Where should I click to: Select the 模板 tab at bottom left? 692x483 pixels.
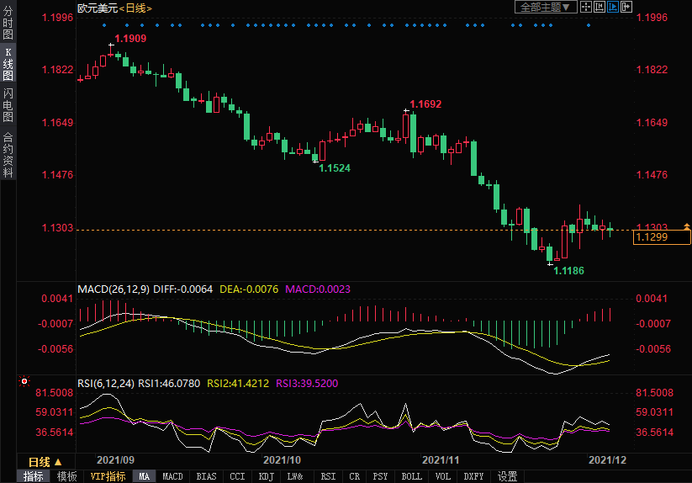pos(66,476)
